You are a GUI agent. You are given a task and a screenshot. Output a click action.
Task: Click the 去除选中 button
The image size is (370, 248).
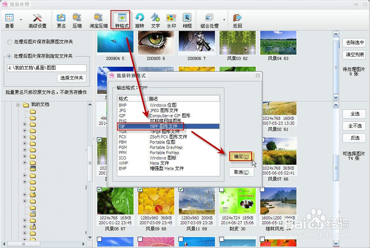354,43
